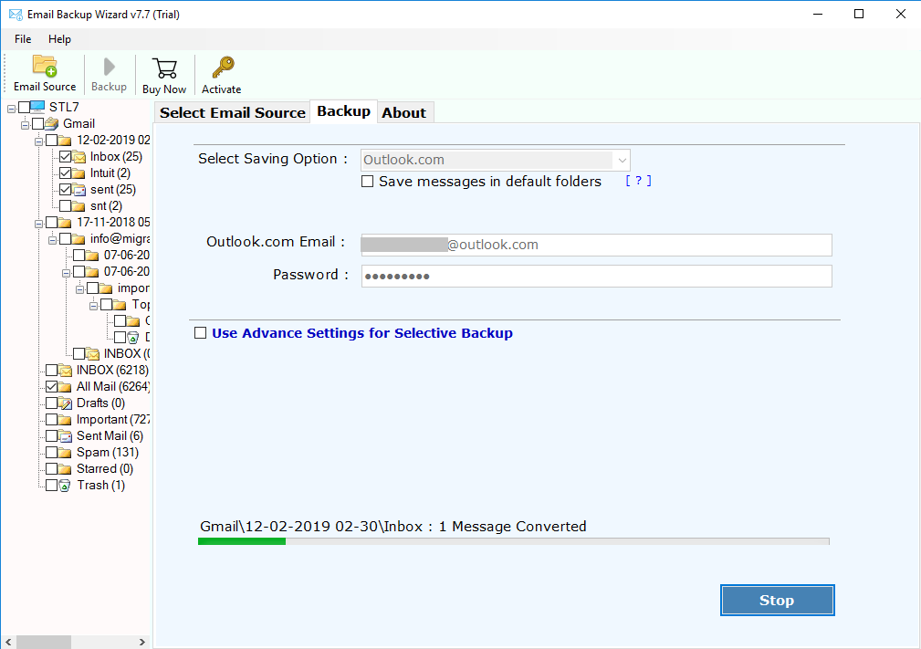Click All Mail folder icon
The width and height of the screenshot is (921, 649).
coord(65,387)
